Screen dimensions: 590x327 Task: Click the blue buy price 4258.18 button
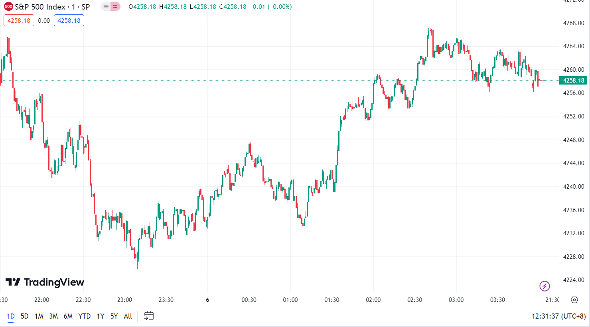point(69,21)
